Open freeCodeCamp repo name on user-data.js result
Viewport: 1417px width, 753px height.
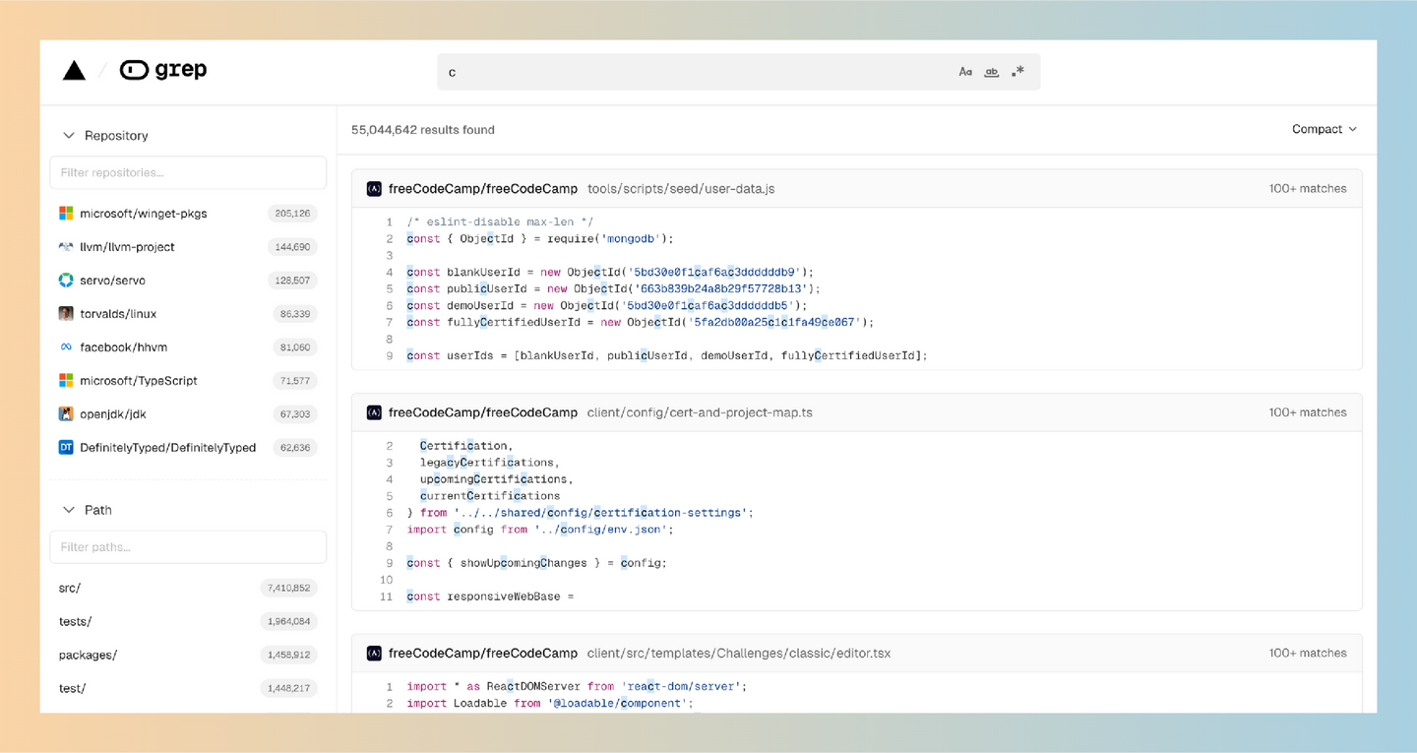point(483,189)
